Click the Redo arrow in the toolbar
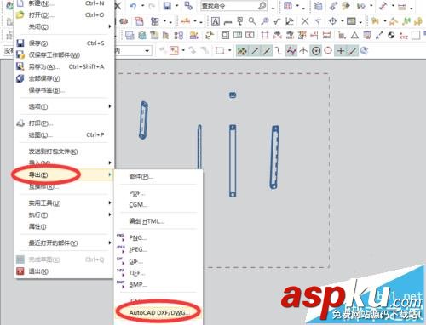 [152, 6]
